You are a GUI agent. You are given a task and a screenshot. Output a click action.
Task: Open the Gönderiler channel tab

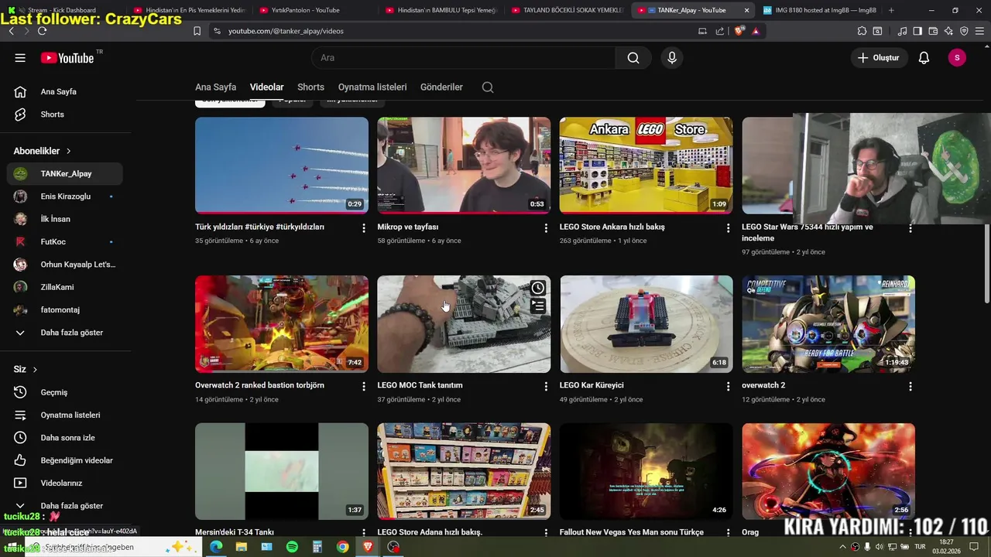(441, 87)
